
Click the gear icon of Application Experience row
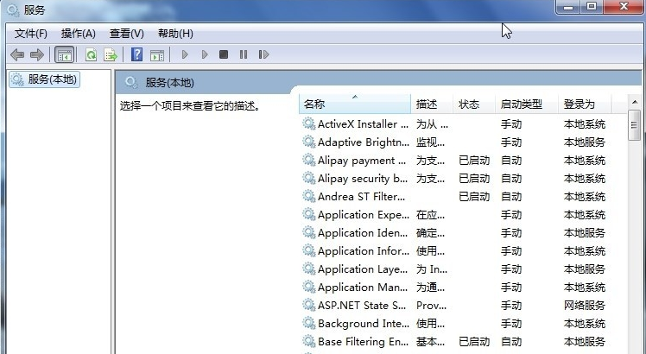tap(308, 214)
